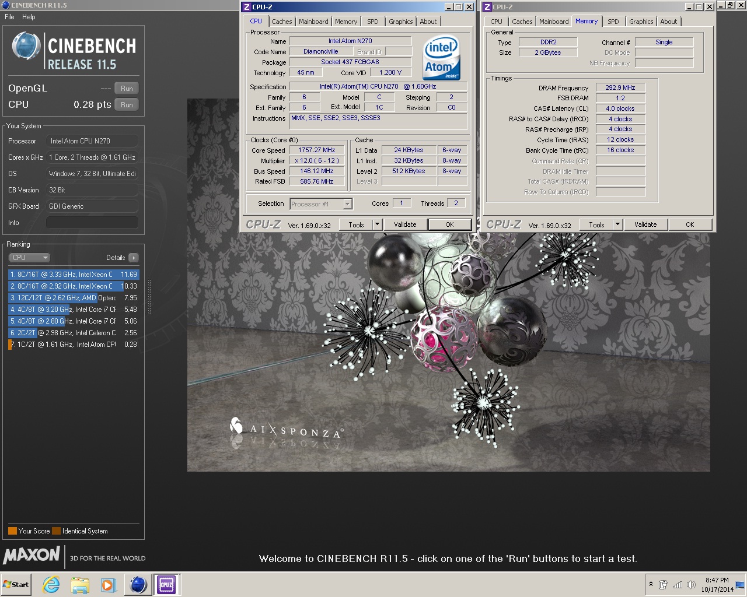Image resolution: width=747 pixels, height=597 pixels.
Task: Open the volume speaker tray icon
Action: tap(691, 585)
